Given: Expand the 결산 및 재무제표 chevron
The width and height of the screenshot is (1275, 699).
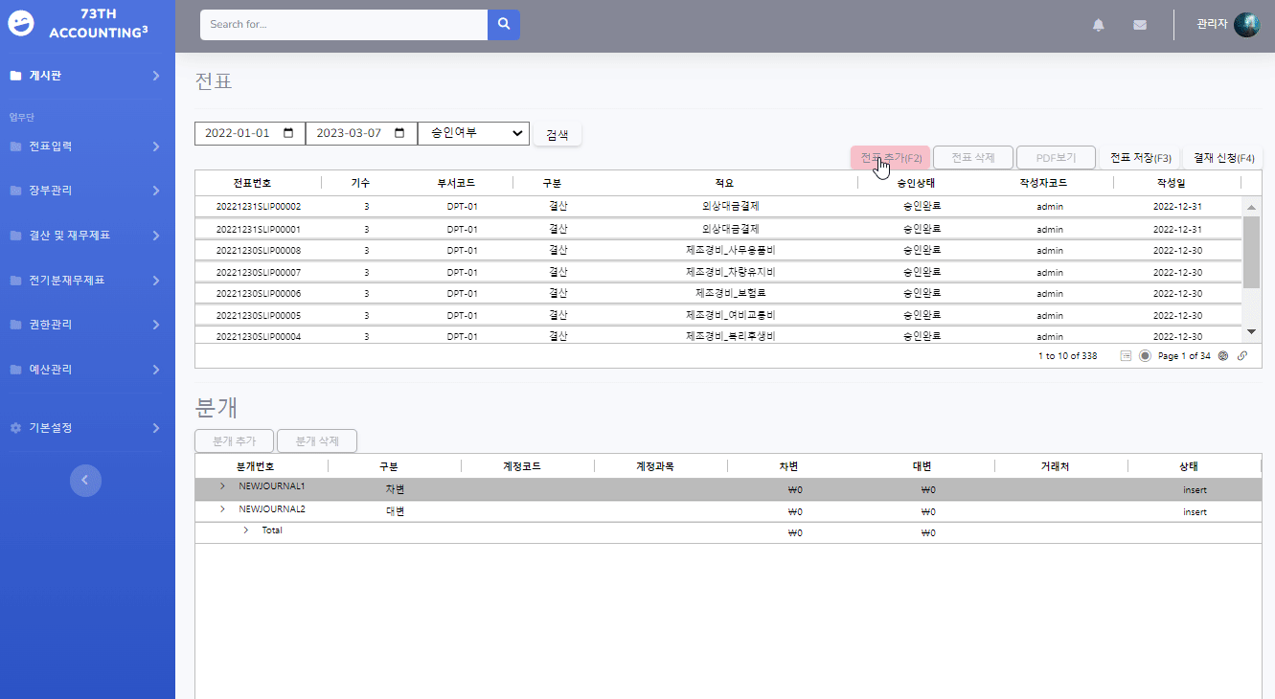Looking at the screenshot, I should point(156,236).
